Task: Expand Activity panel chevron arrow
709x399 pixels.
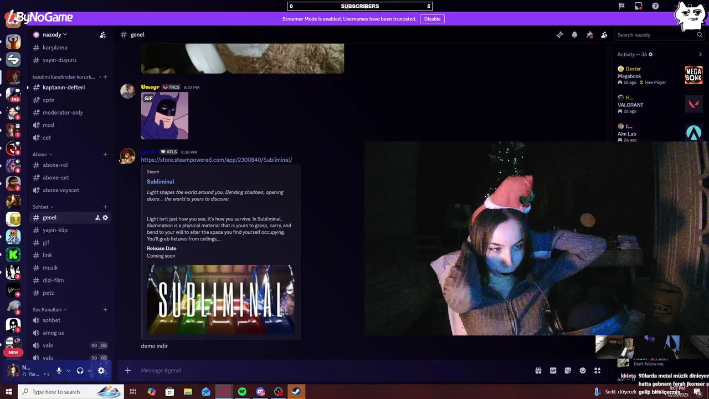Action: coord(700,54)
